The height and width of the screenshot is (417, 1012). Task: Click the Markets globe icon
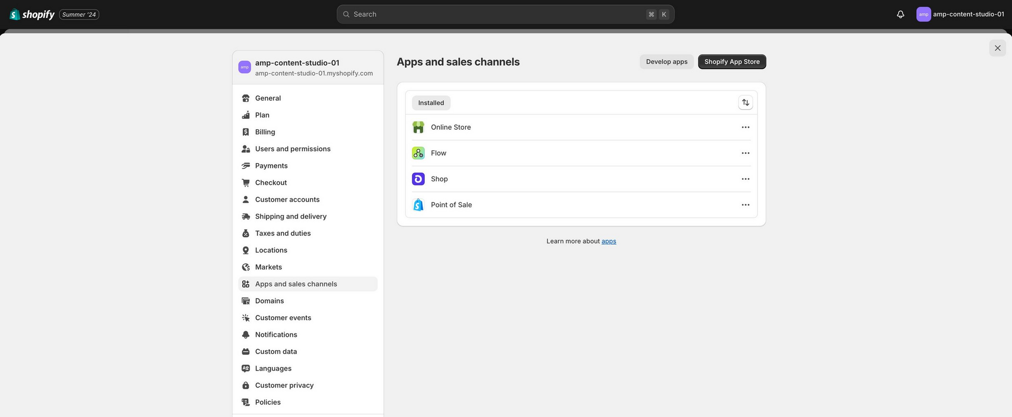pyautogui.click(x=245, y=267)
